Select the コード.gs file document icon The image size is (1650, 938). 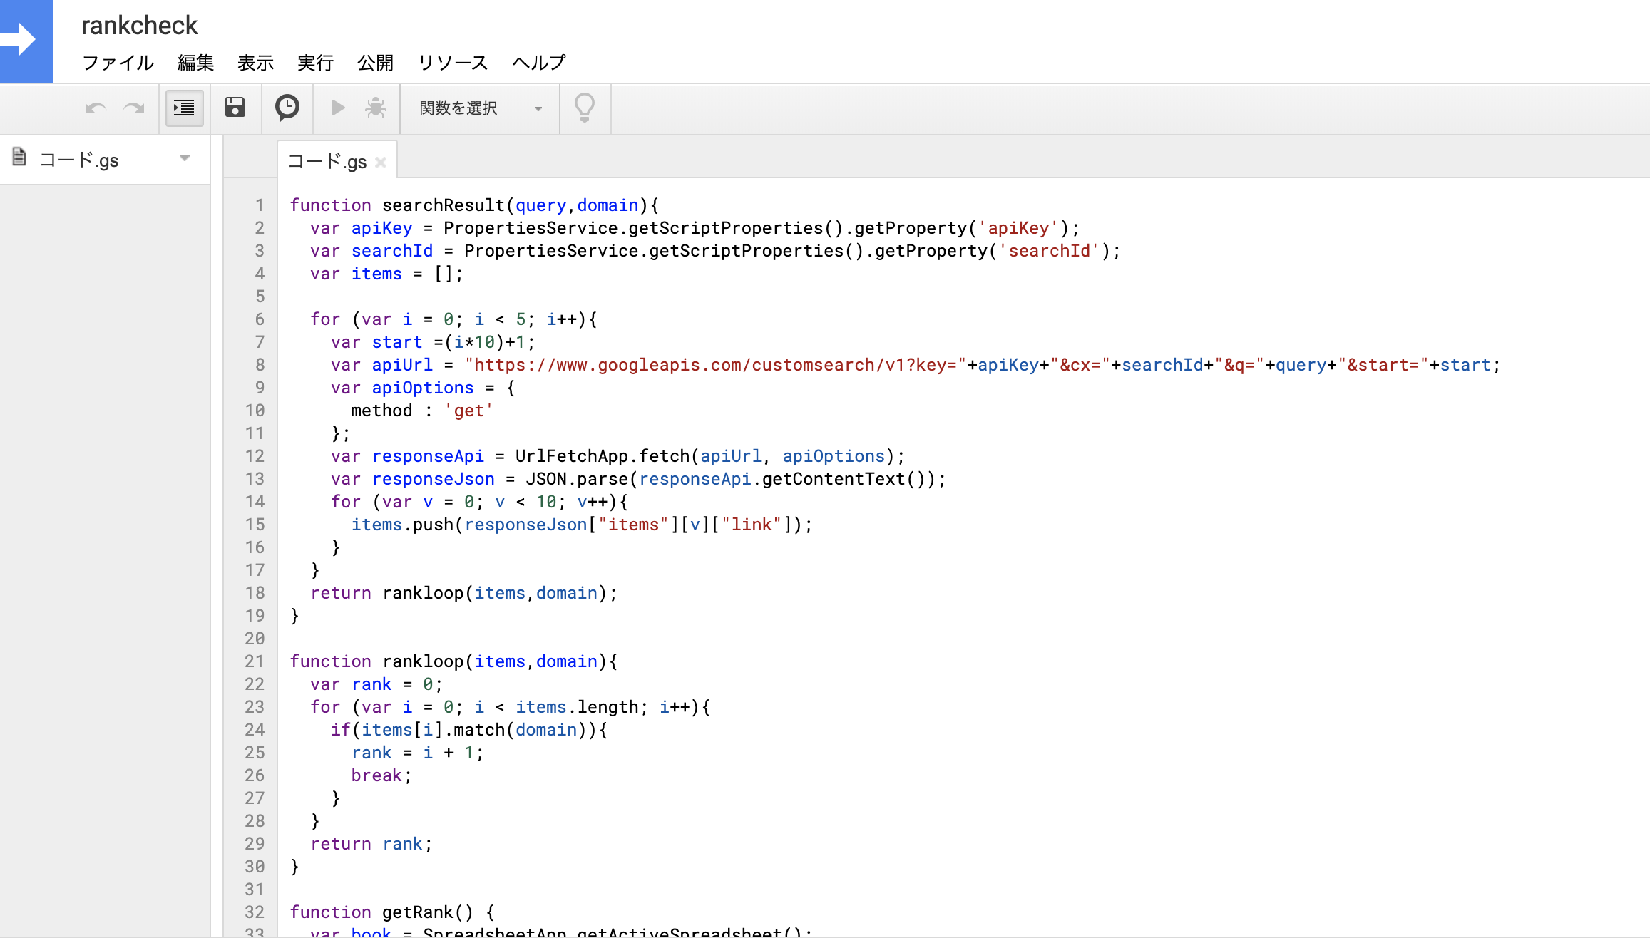pyautogui.click(x=19, y=158)
